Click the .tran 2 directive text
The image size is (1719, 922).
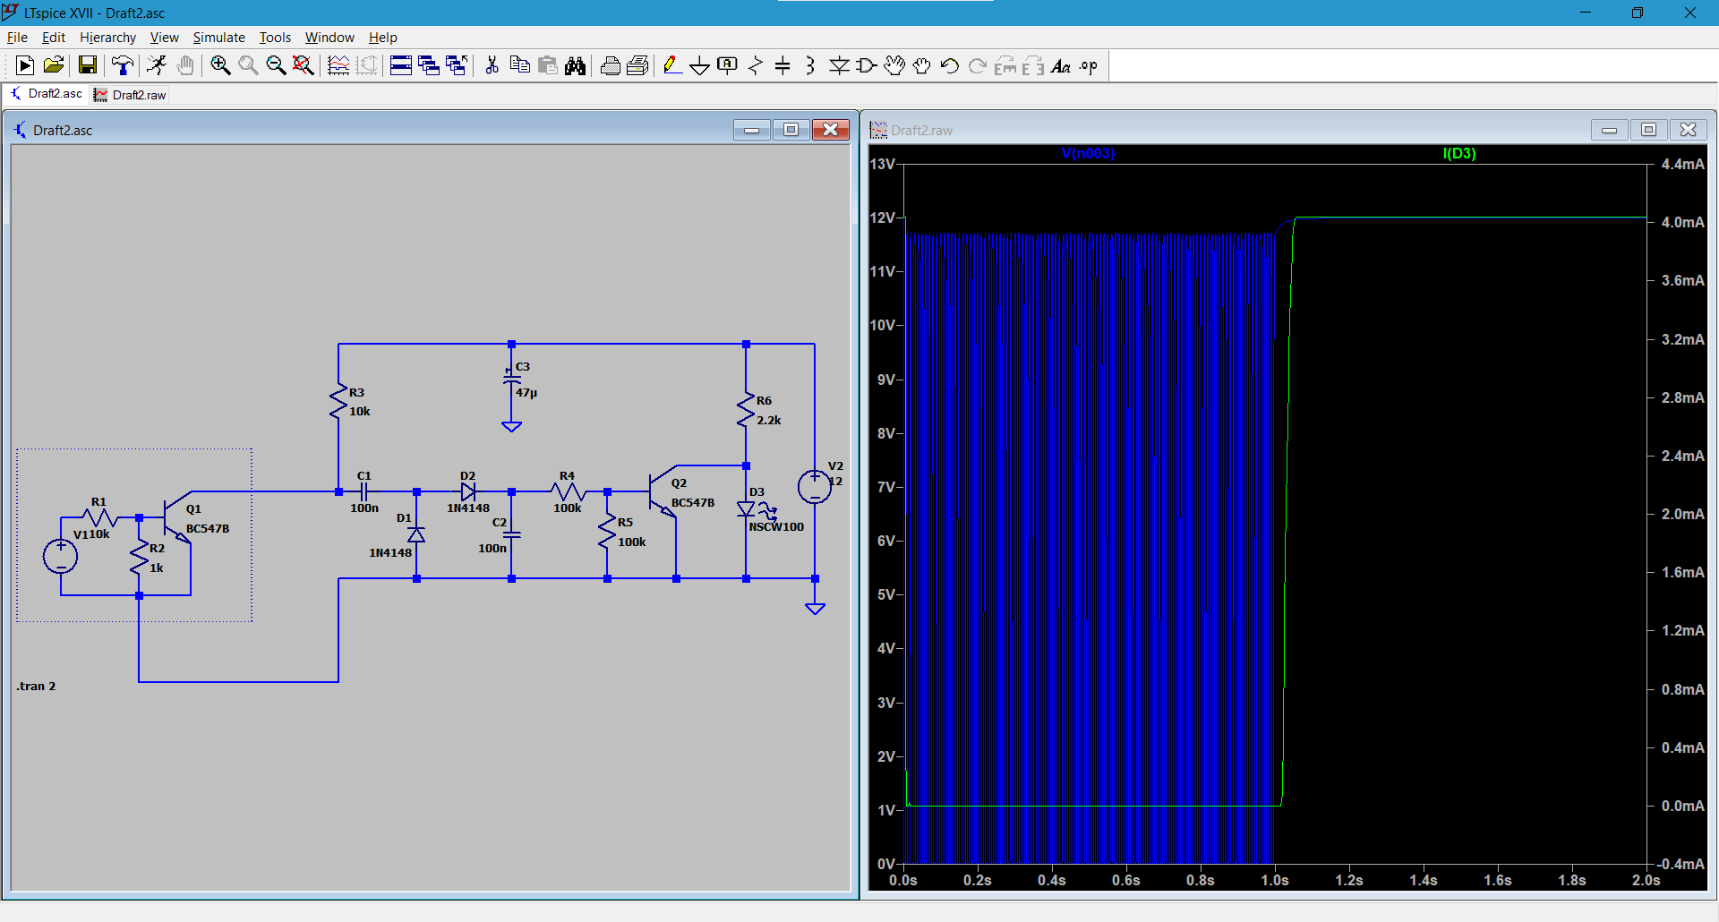tap(36, 687)
